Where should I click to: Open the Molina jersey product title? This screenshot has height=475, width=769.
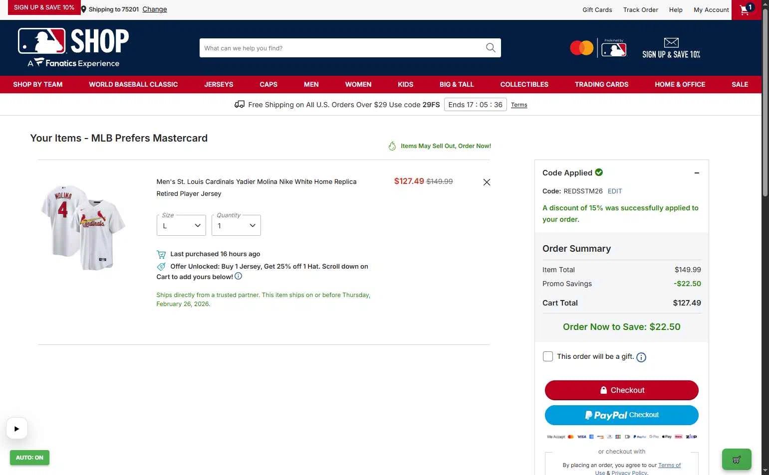[256, 188]
